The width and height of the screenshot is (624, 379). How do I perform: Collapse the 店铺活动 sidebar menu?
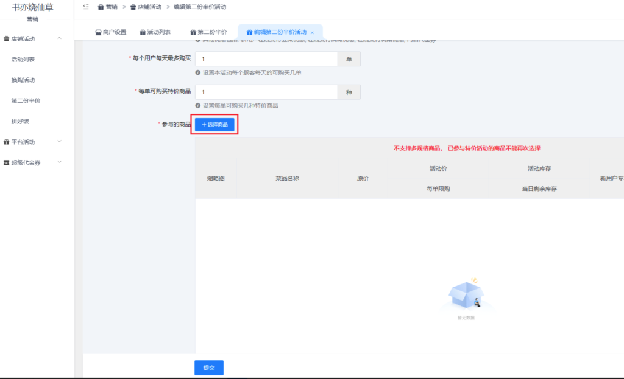click(59, 39)
